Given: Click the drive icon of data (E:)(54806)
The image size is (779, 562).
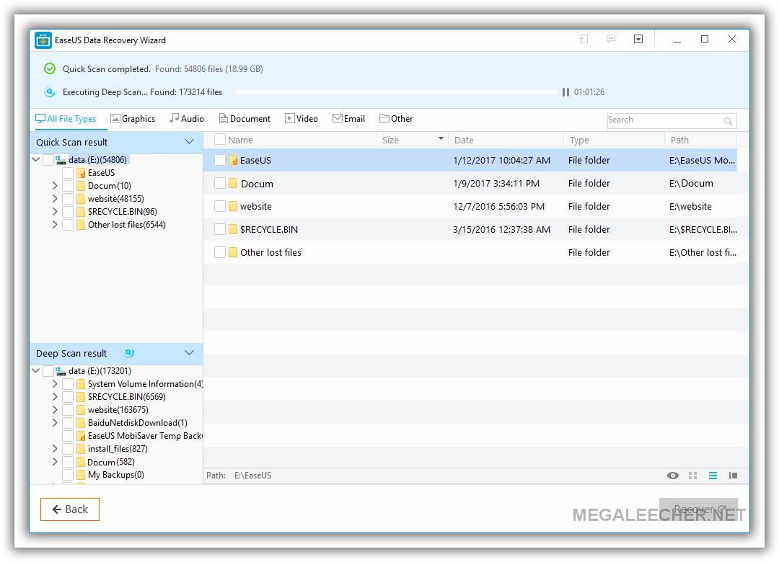Looking at the screenshot, I should pos(61,160).
